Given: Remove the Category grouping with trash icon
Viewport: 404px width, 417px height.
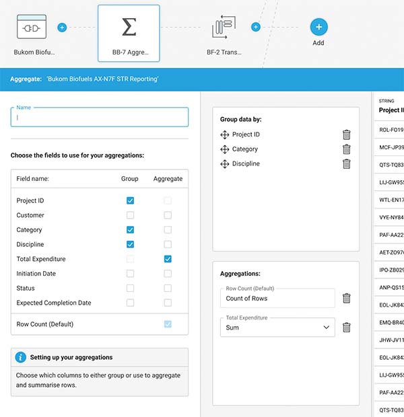Looking at the screenshot, I should point(347,149).
